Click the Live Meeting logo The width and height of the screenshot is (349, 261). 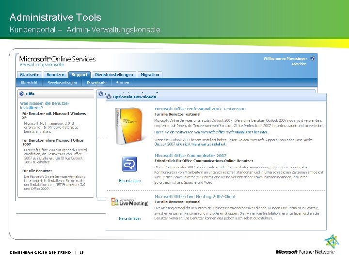[129, 202]
